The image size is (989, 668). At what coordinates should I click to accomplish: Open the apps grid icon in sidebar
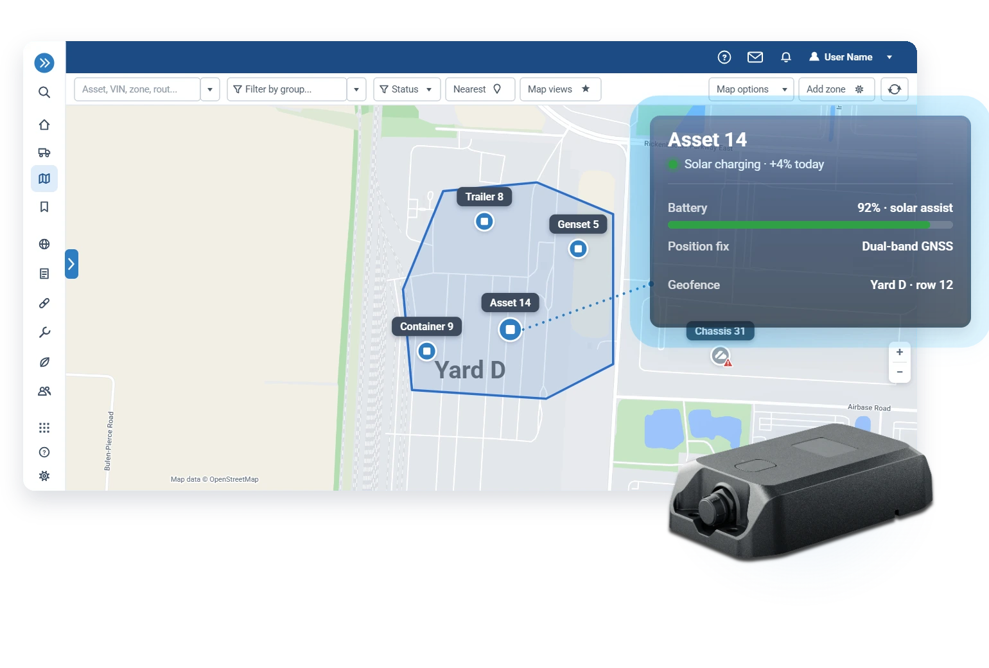[x=44, y=428]
